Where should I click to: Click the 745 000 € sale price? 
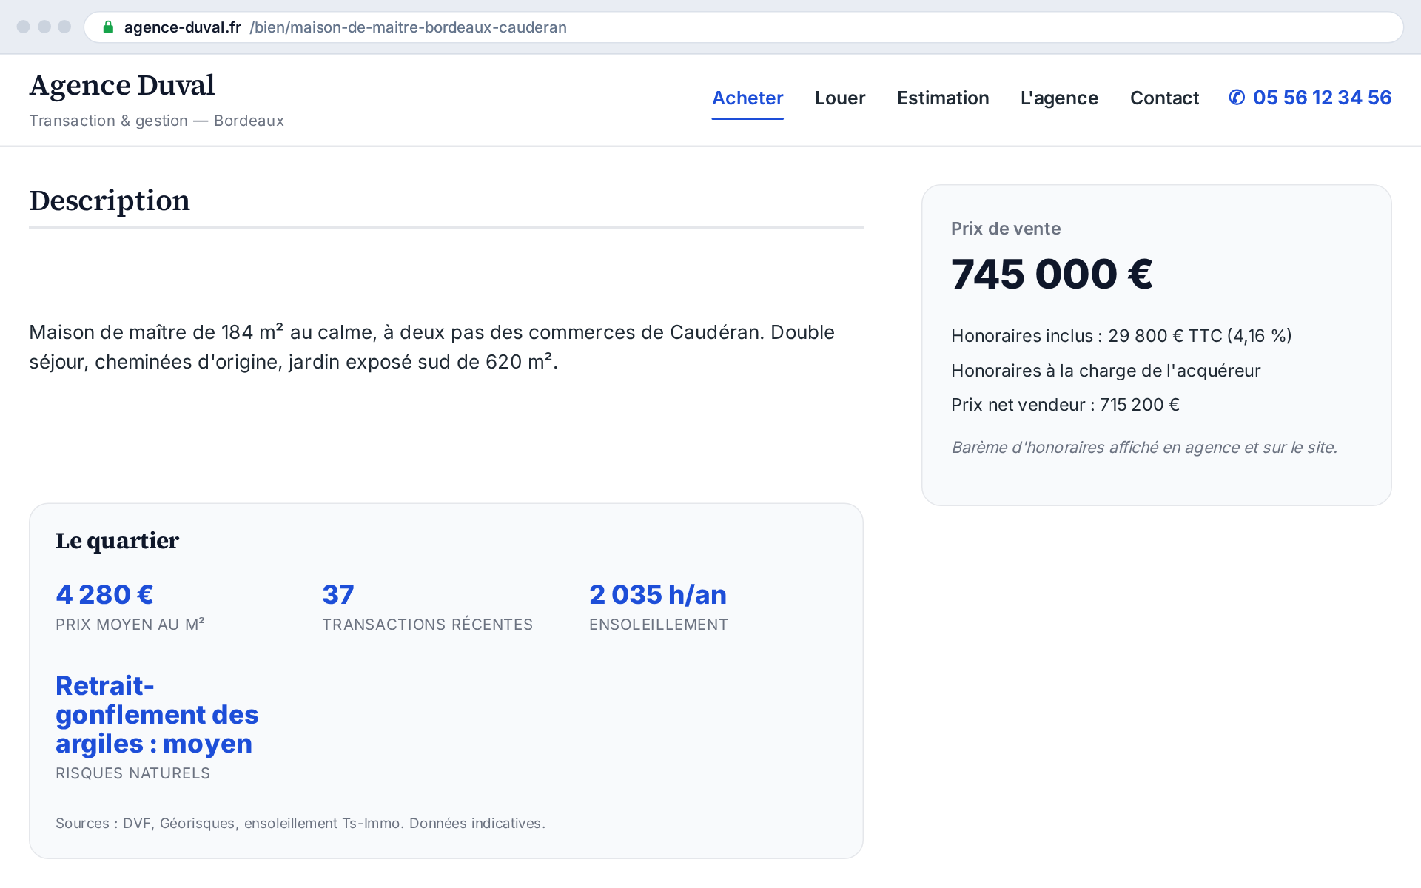(x=1052, y=275)
